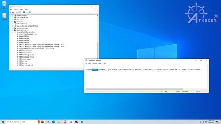Open Task View from the taskbar
221x124 pixels.
(x=48, y=122)
